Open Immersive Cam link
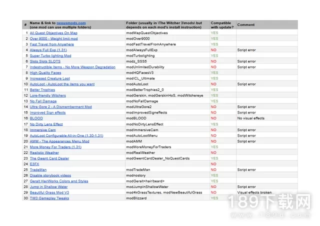 [42, 130]
